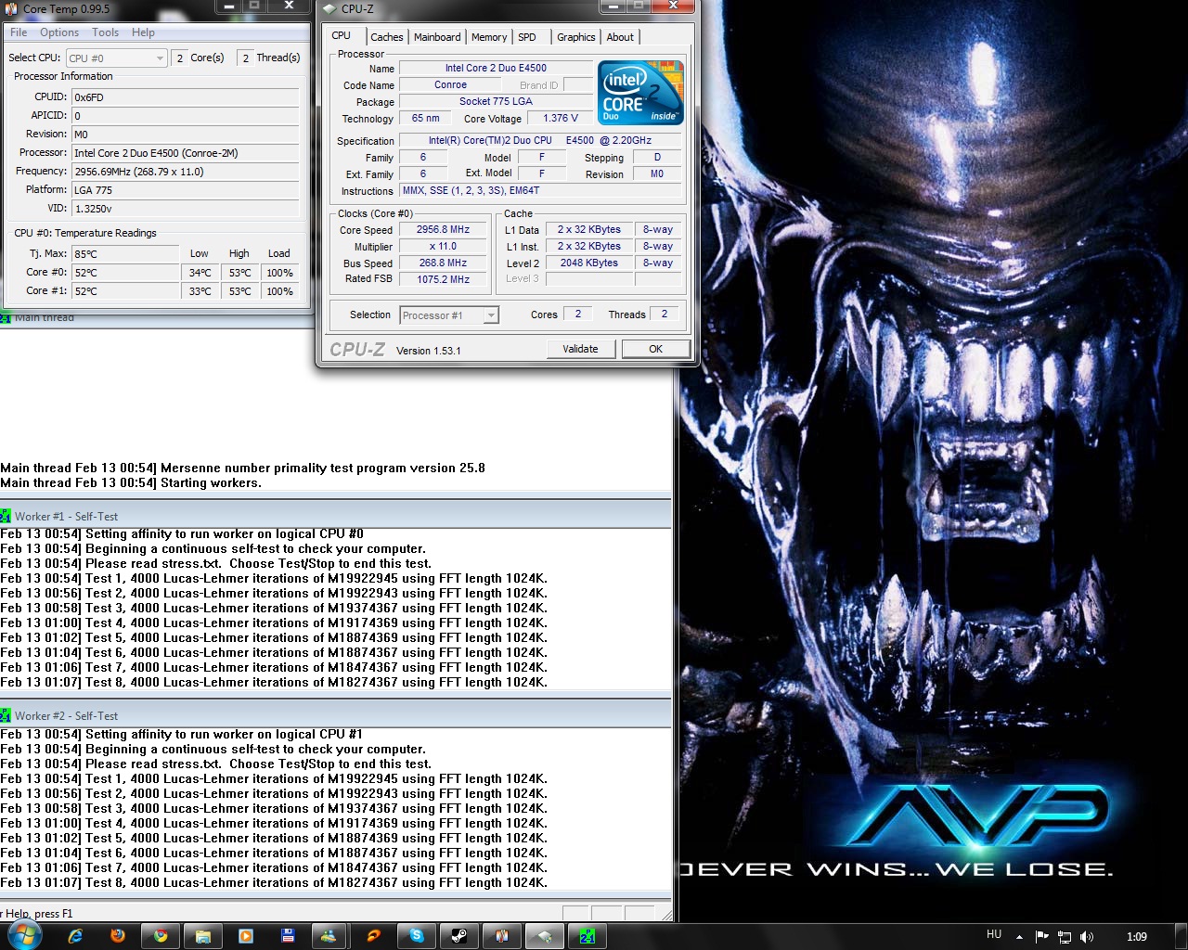Click the CPU-Z title bar icon
Screen dimensions: 1188x950
point(329,8)
